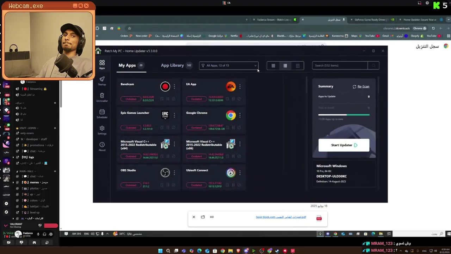Click the apps up-to-date progress bar
This screenshot has height=254, width=451.
[344, 115]
